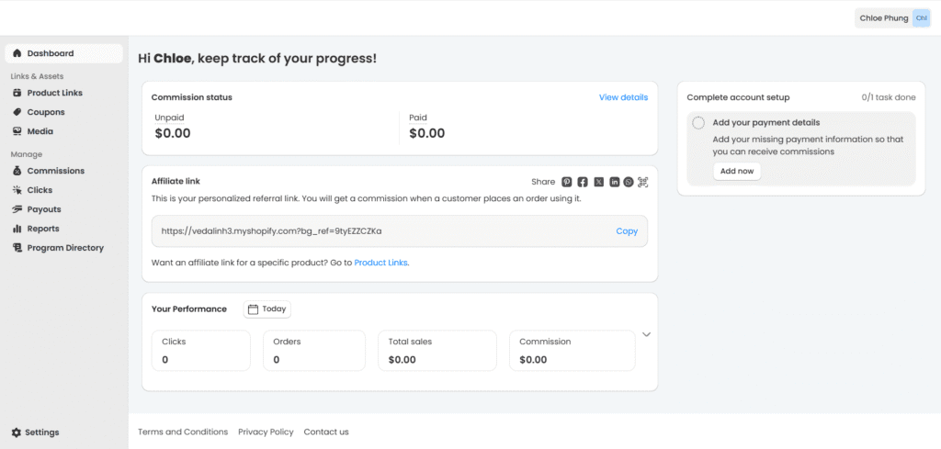Share affiliate link on Pinterest
This screenshot has width=941, height=449.
566,182
